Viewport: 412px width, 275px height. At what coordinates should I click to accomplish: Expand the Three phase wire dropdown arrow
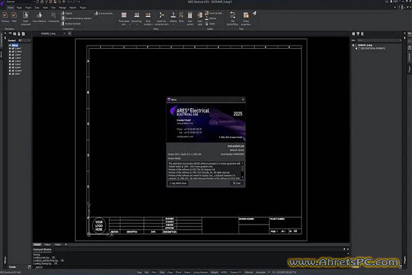point(130,25)
